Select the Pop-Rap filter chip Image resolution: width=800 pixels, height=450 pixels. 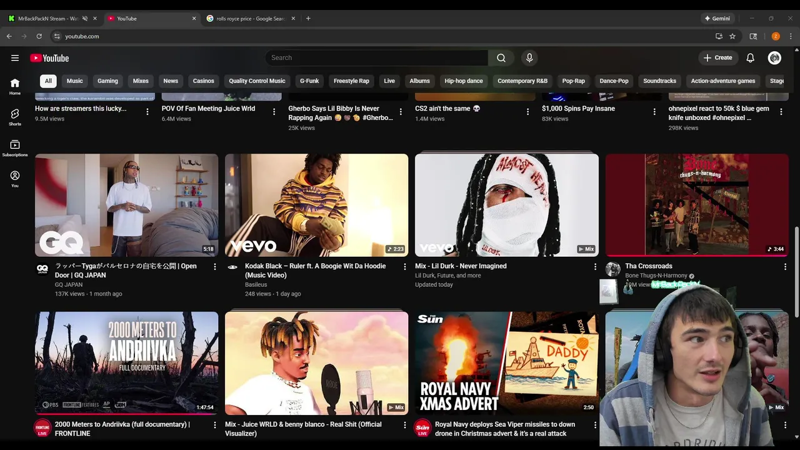click(573, 81)
